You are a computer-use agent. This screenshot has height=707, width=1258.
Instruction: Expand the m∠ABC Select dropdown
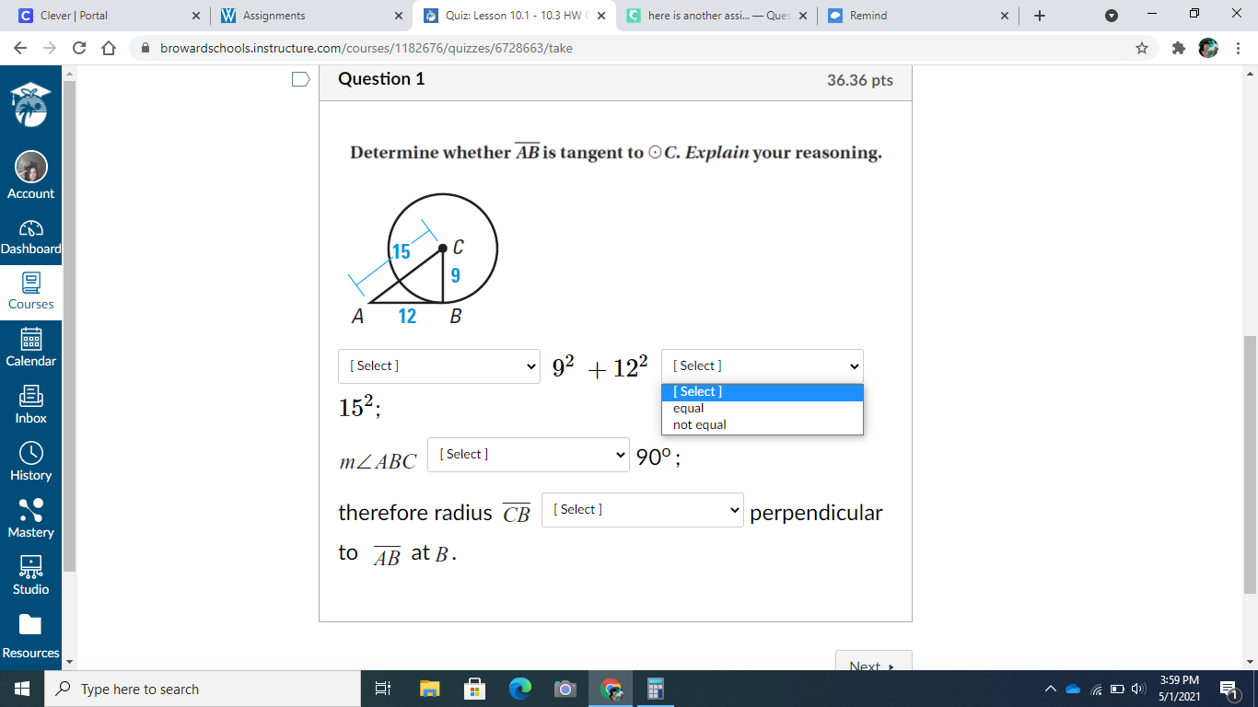[x=529, y=455]
